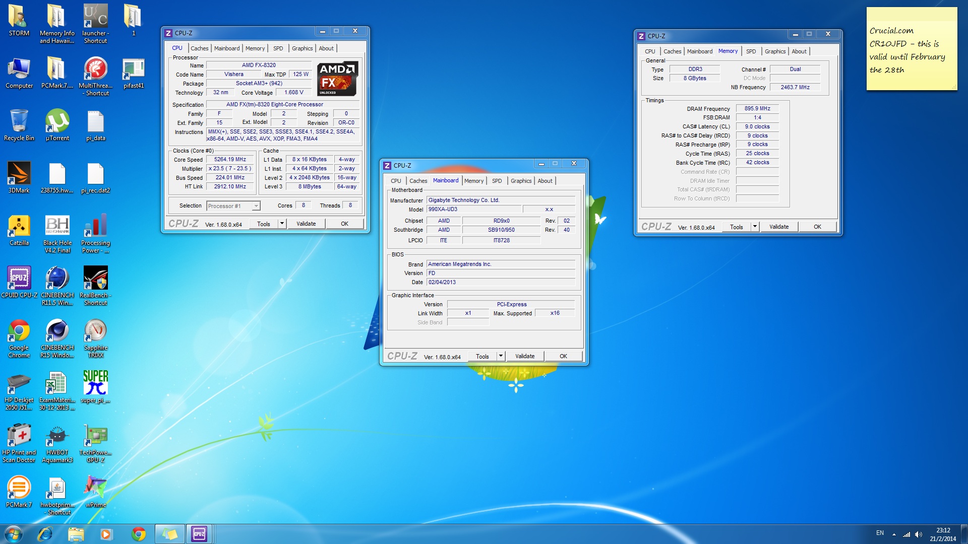Launch the PCMark 7 desktop icon

[19, 492]
